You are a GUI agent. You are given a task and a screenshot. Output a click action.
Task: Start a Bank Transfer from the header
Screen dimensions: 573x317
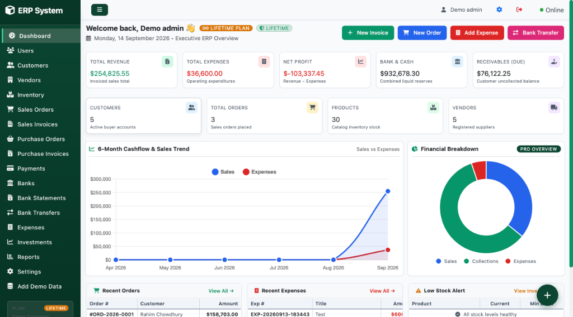(x=536, y=33)
